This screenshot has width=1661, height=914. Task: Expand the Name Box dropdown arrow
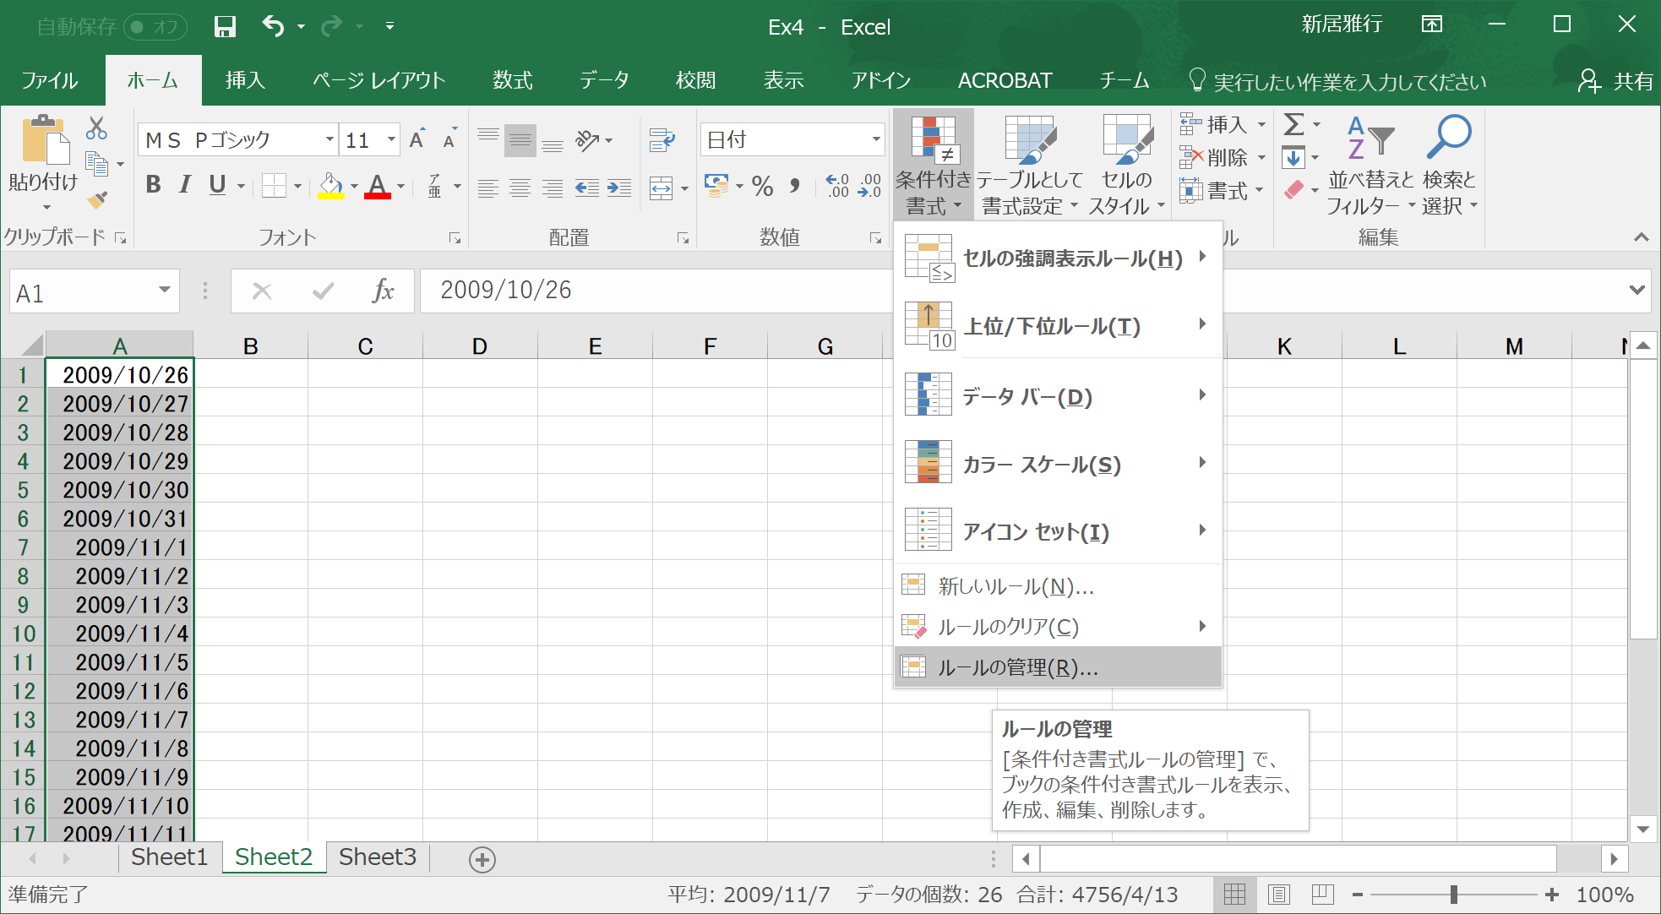coord(164,291)
